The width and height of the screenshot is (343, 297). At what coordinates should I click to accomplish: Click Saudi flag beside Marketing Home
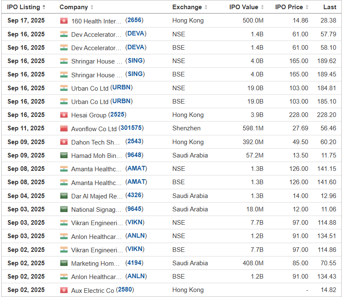64,263
